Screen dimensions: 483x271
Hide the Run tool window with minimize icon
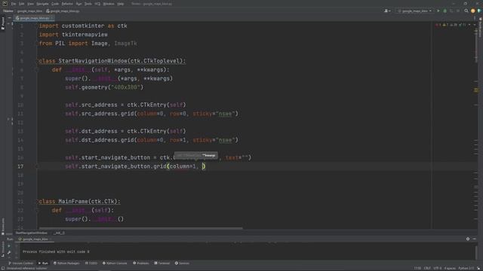tap(475, 239)
